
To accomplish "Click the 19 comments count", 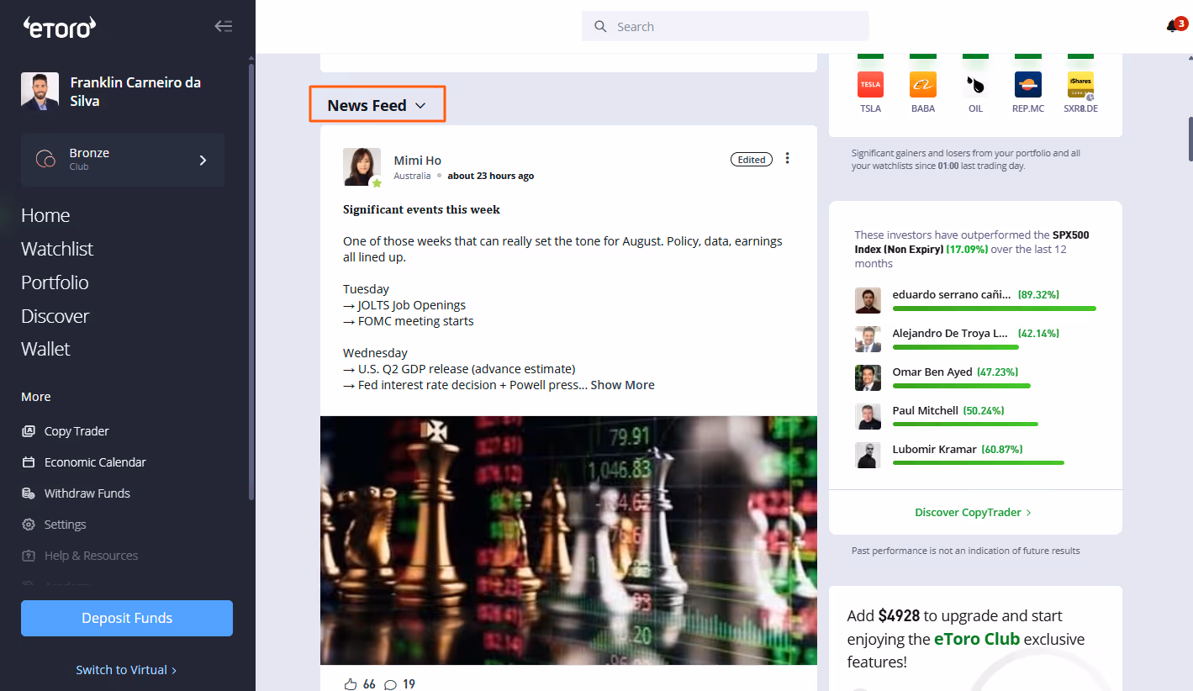I will 409,684.
